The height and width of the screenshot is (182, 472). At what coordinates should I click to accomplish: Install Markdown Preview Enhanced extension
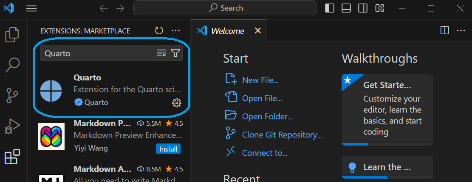[x=168, y=149]
